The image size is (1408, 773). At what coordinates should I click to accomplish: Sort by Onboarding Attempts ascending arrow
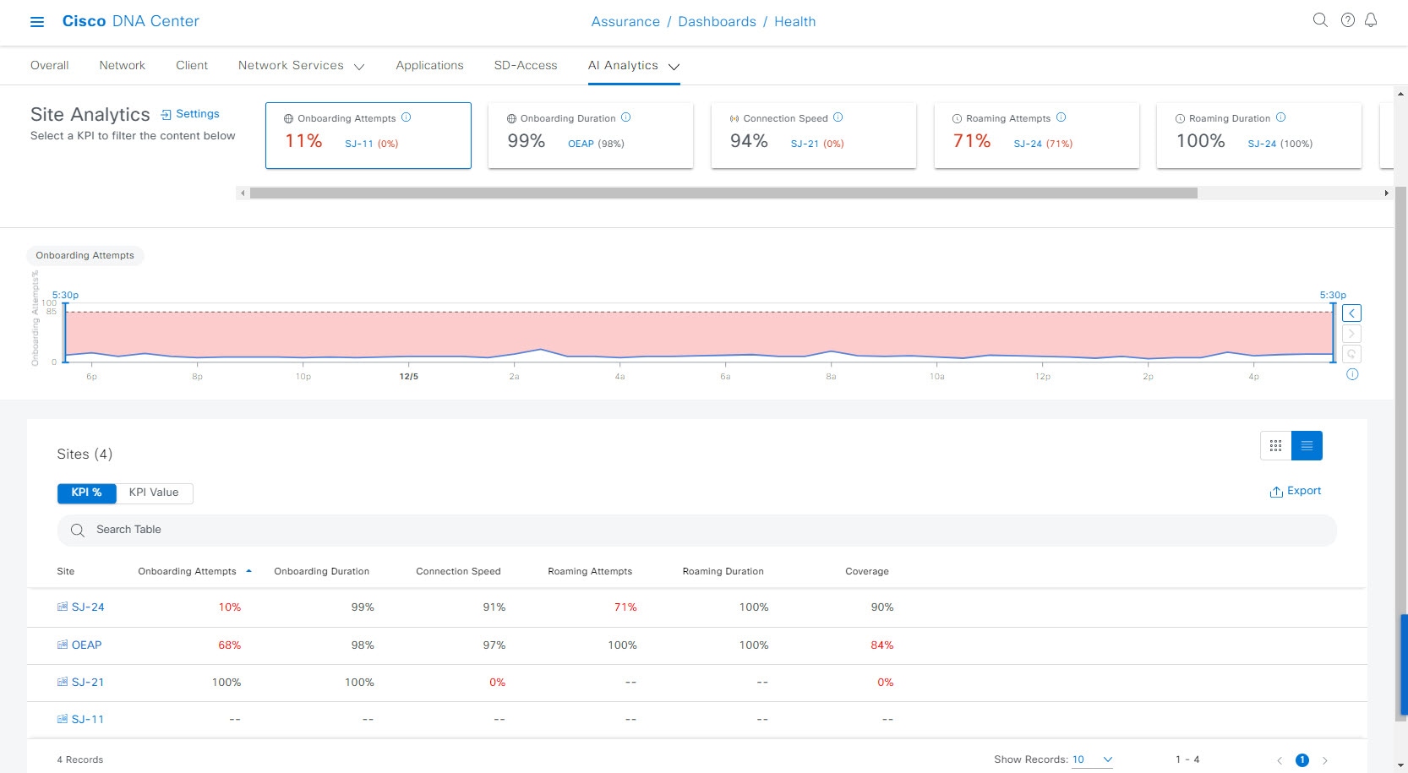tap(248, 571)
